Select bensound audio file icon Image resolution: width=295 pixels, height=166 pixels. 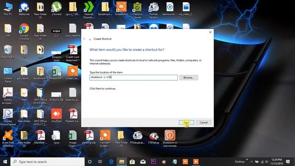[x=170, y=9]
